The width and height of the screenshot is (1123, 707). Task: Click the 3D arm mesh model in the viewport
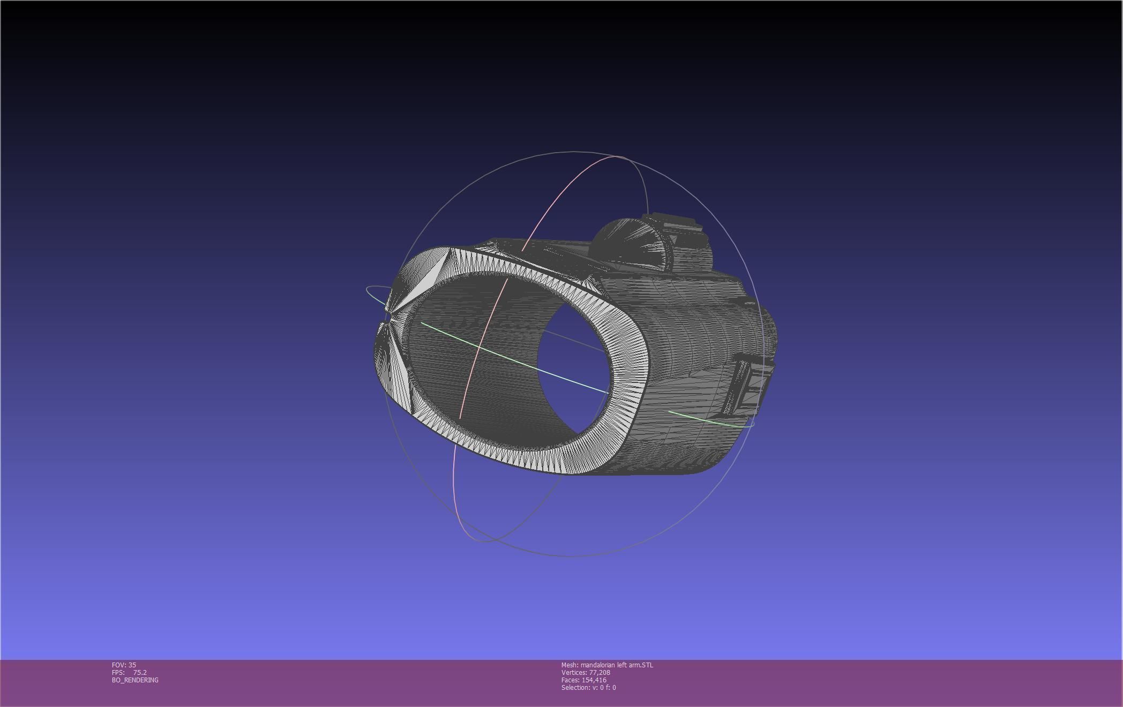[575, 344]
